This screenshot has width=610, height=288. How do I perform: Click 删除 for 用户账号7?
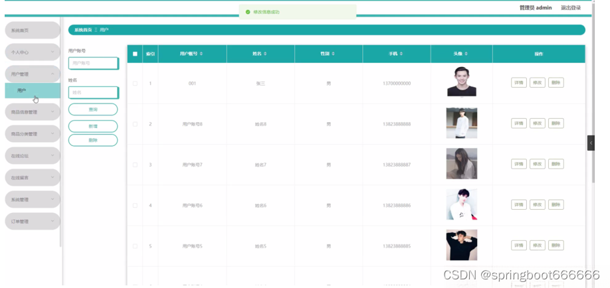coord(556,164)
